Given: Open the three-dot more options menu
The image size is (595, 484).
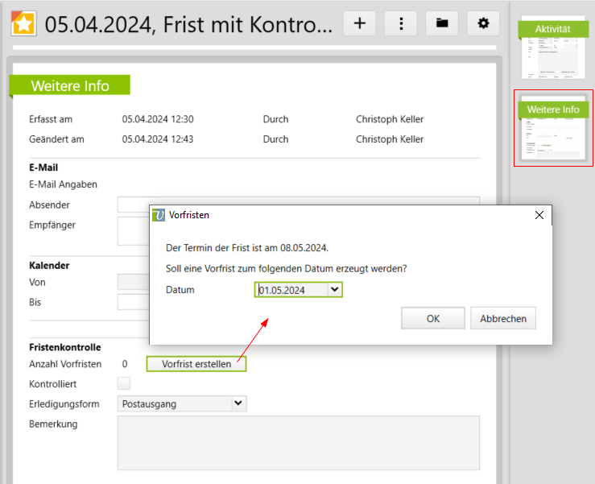Looking at the screenshot, I should tap(400, 23).
